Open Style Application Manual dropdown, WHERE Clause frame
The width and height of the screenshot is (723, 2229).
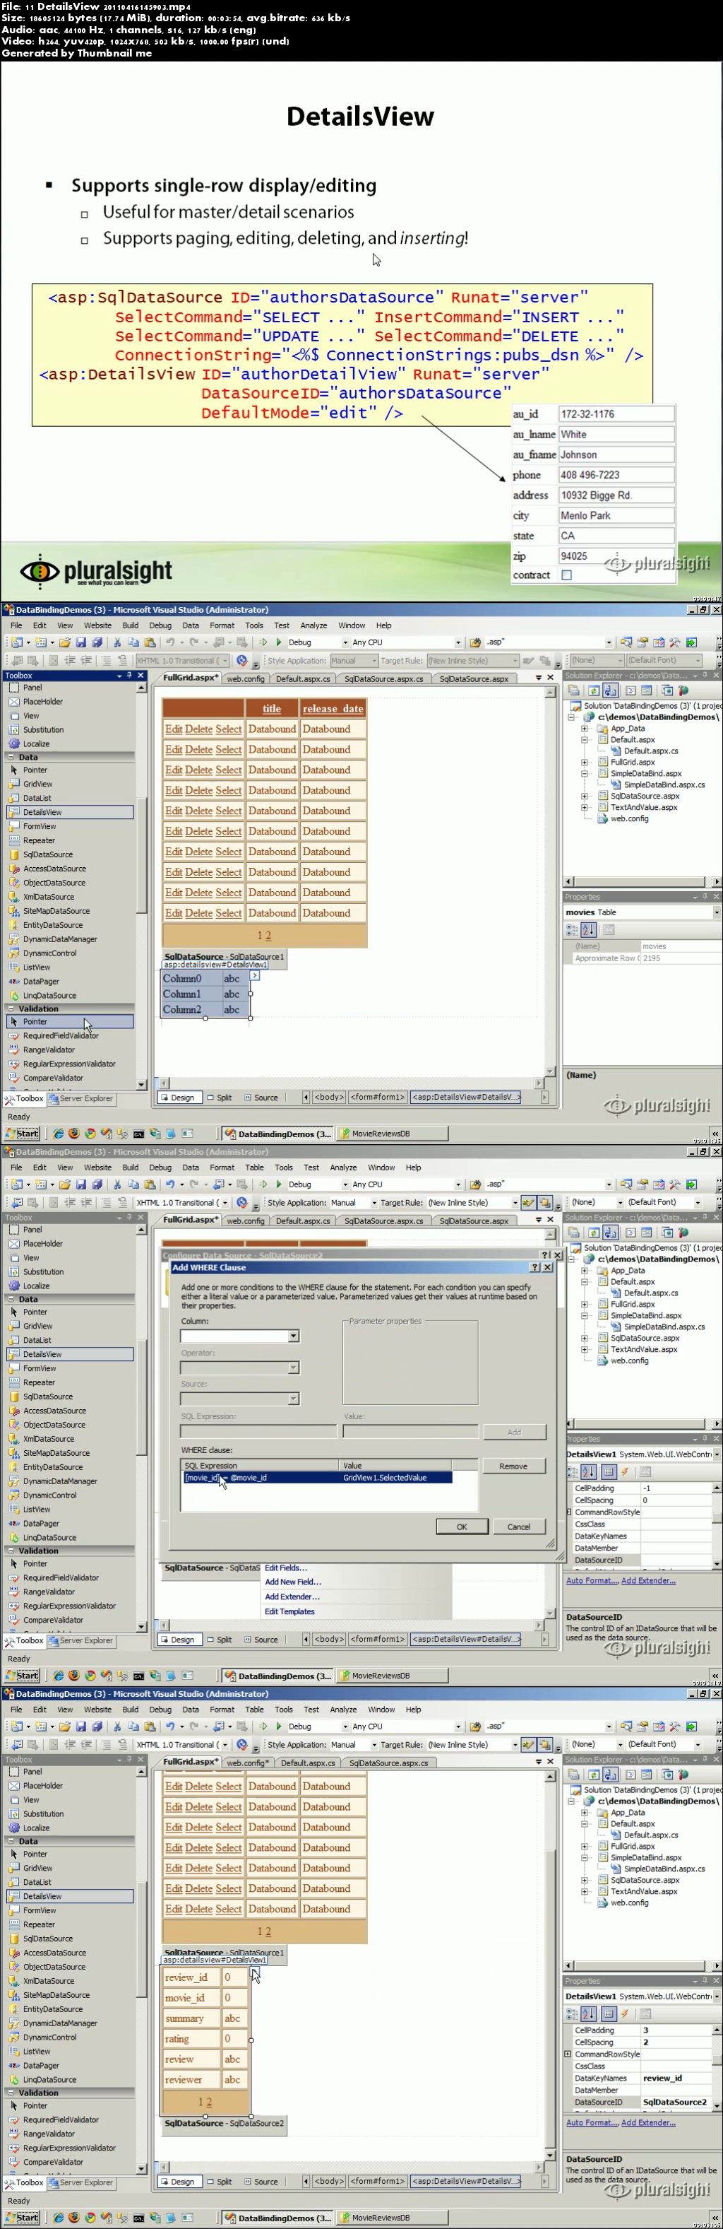click(x=374, y=1202)
